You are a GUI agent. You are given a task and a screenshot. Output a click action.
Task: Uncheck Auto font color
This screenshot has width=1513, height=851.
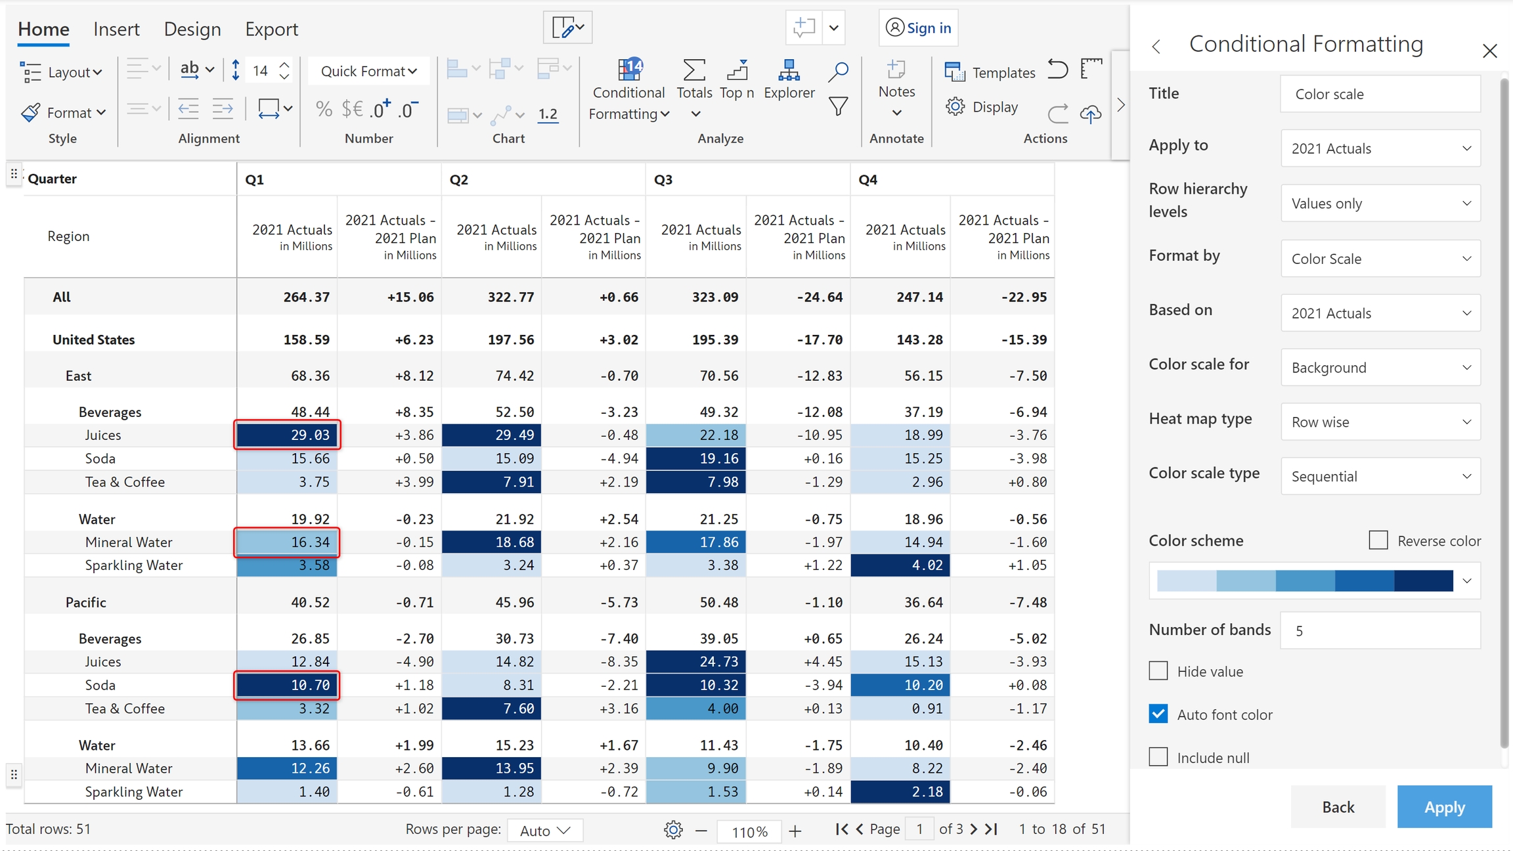(x=1158, y=714)
